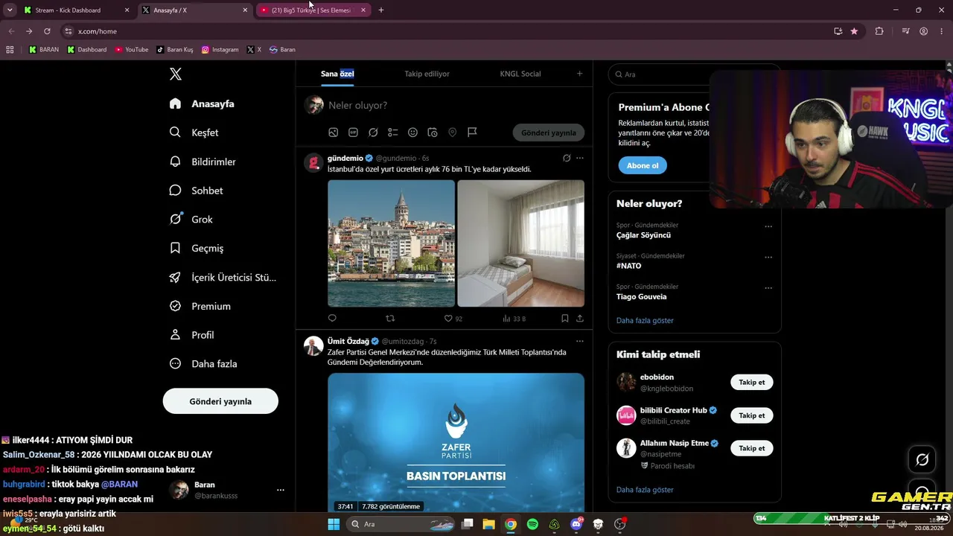Expand the Daha fazla sidebar menu
953x536 pixels.
203,364
